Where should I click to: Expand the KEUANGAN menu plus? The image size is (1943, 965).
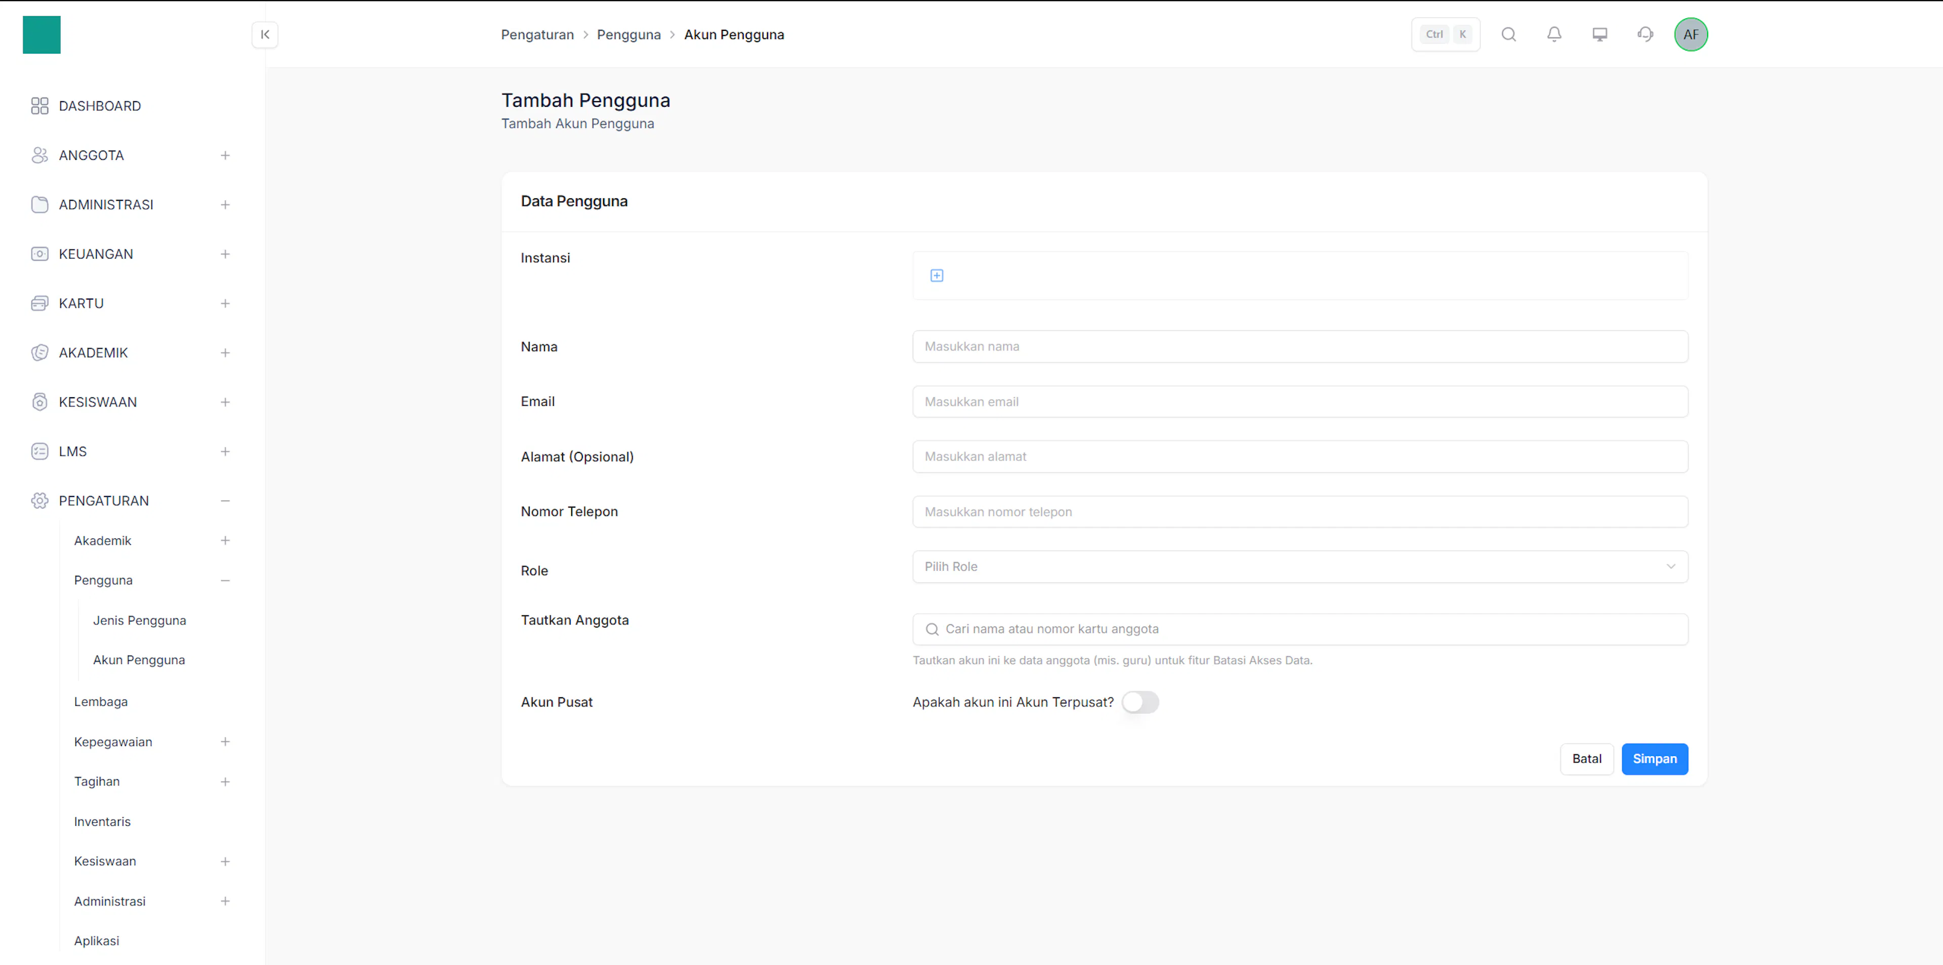[225, 254]
